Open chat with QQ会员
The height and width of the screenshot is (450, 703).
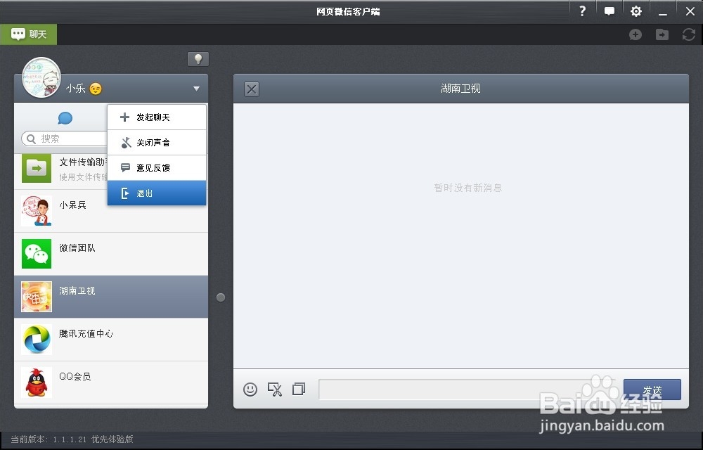pos(111,382)
